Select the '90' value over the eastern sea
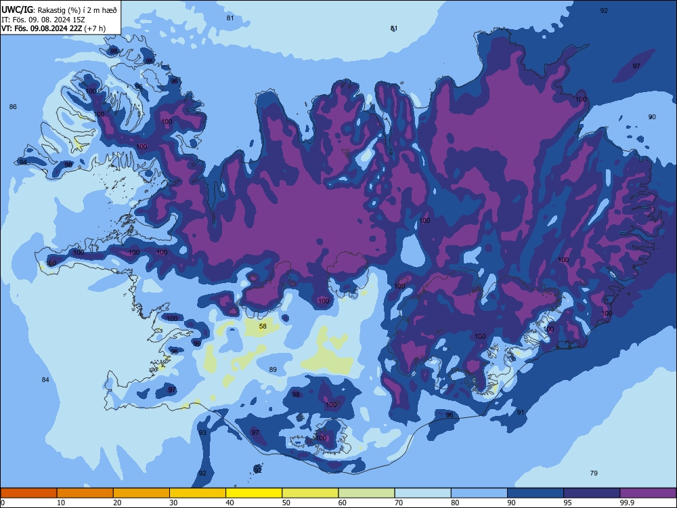This screenshot has width=677, height=508. click(x=652, y=117)
